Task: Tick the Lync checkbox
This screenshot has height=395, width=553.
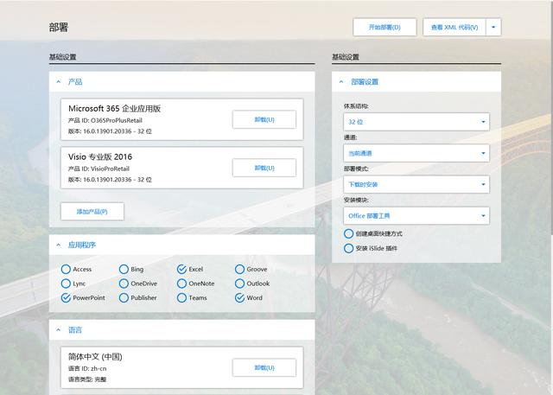Action: tap(66, 284)
